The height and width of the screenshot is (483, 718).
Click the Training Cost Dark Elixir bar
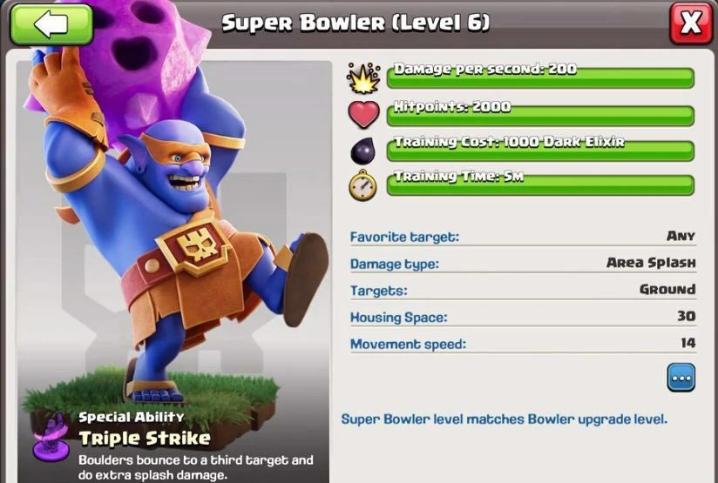tap(540, 149)
